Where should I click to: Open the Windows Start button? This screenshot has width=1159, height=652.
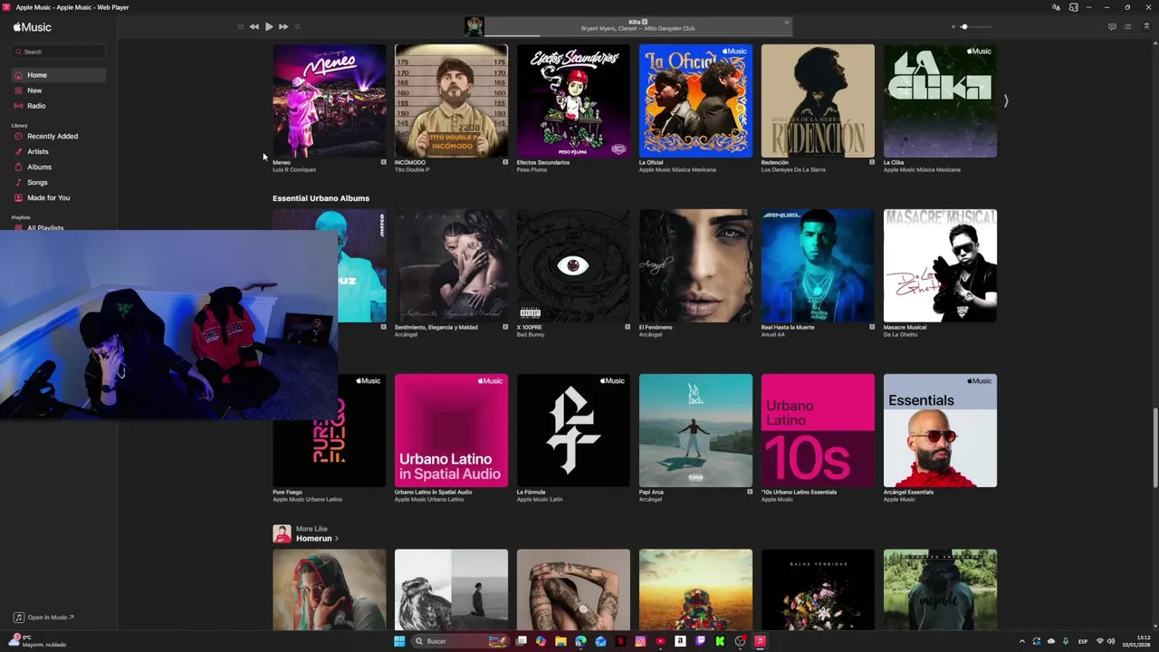[x=399, y=641]
